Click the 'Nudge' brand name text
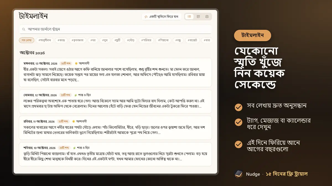Viewport: 332px width, 186px height. [253, 174]
